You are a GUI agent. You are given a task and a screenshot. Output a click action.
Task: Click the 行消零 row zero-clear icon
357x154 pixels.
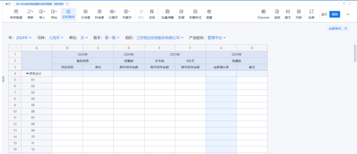[x=86, y=14]
